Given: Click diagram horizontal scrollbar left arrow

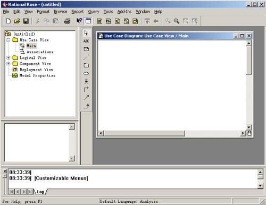Looking at the screenshot, I should (101, 133).
